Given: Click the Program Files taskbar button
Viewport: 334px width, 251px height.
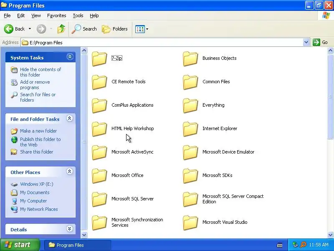Looking at the screenshot, I should click(x=77, y=245).
